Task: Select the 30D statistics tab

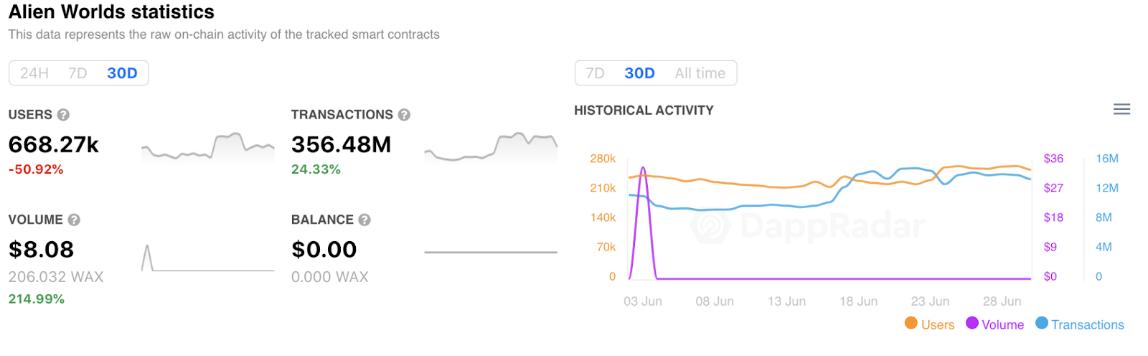Action: [122, 73]
